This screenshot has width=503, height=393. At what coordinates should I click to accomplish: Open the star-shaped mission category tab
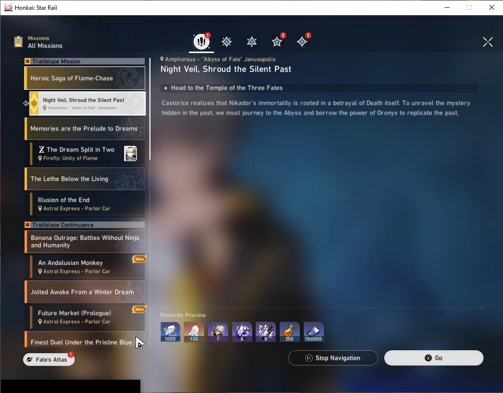pyautogui.click(x=277, y=41)
